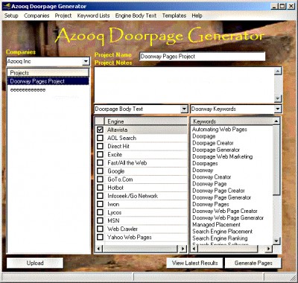Screen dimensions: 298x283
Task: Check the Lycos engine checkbox
Action: click(100, 212)
